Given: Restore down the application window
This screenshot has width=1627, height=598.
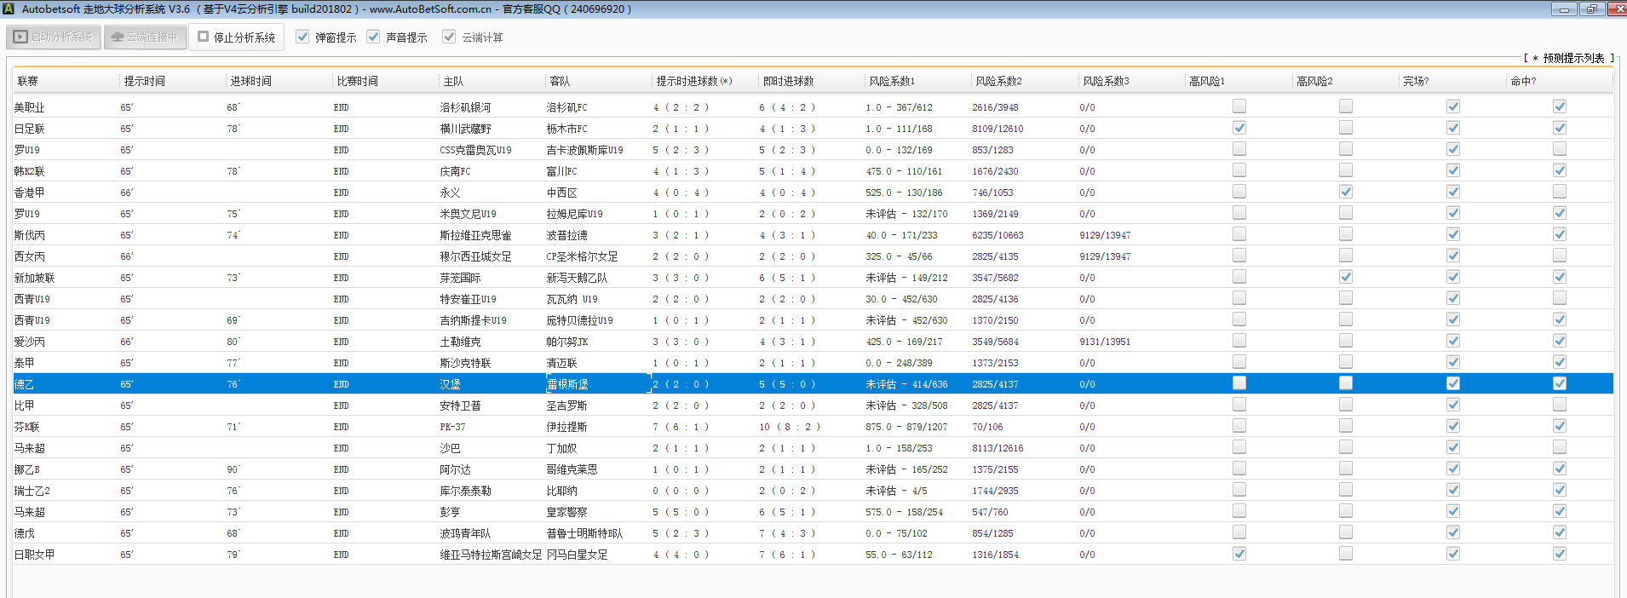Looking at the screenshot, I should pyautogui.click(x=1591, y=9).
